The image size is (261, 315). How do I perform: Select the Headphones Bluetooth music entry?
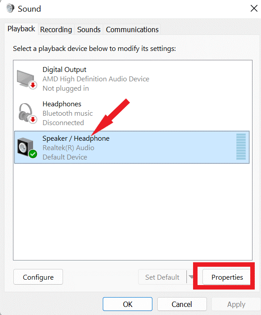click(x=131, y=113)
